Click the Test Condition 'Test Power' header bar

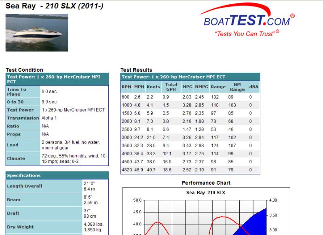(x=57, y=79)
